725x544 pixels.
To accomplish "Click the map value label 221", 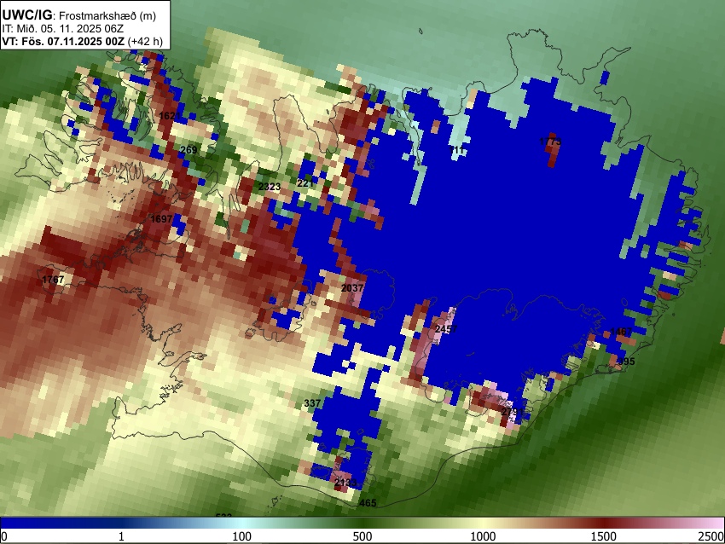I will coord(305,183).
